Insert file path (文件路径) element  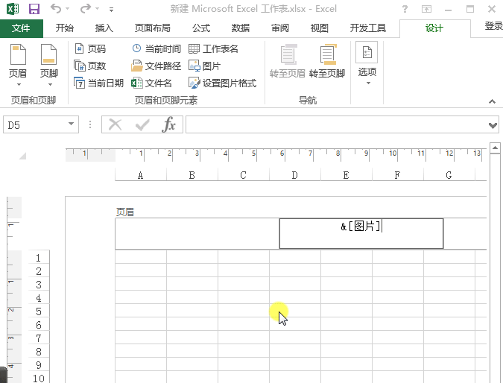[x=156, y=66]
